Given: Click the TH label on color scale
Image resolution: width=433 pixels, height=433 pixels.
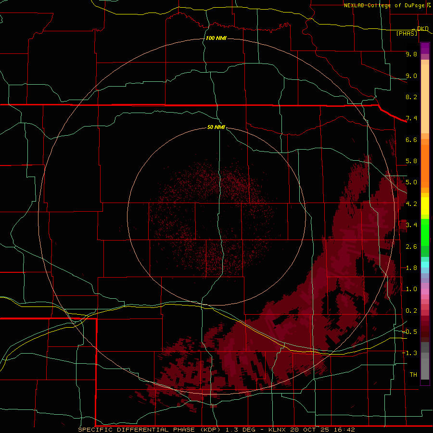Looking at the screenshot, I should tap(413, 375).
